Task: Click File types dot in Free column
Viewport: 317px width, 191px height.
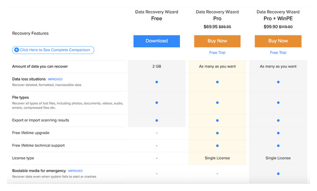Action: pyautogui.click(x=157, y=102)
